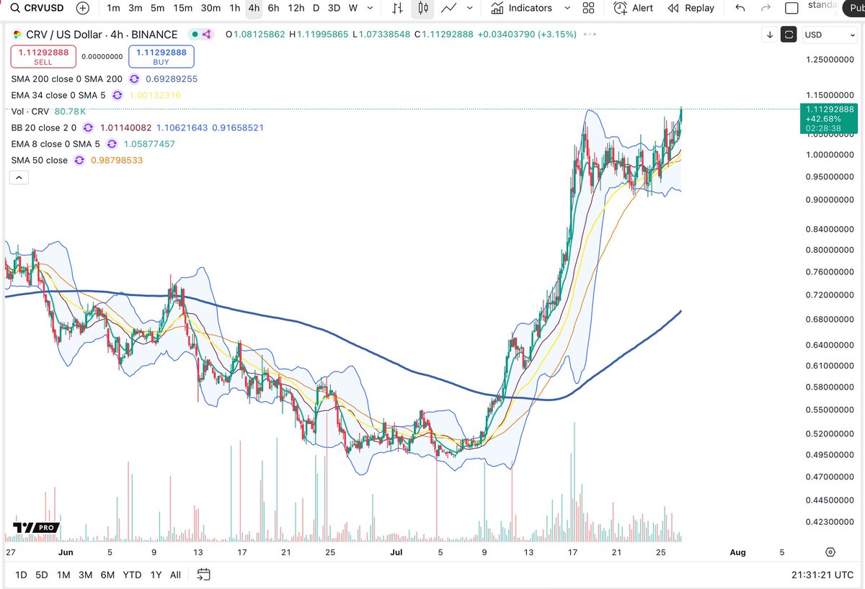Image resolution: width=865 pixels, height=589 pixels.
Task: Click the Alert clock icon
Action: (x=620, y=8)
